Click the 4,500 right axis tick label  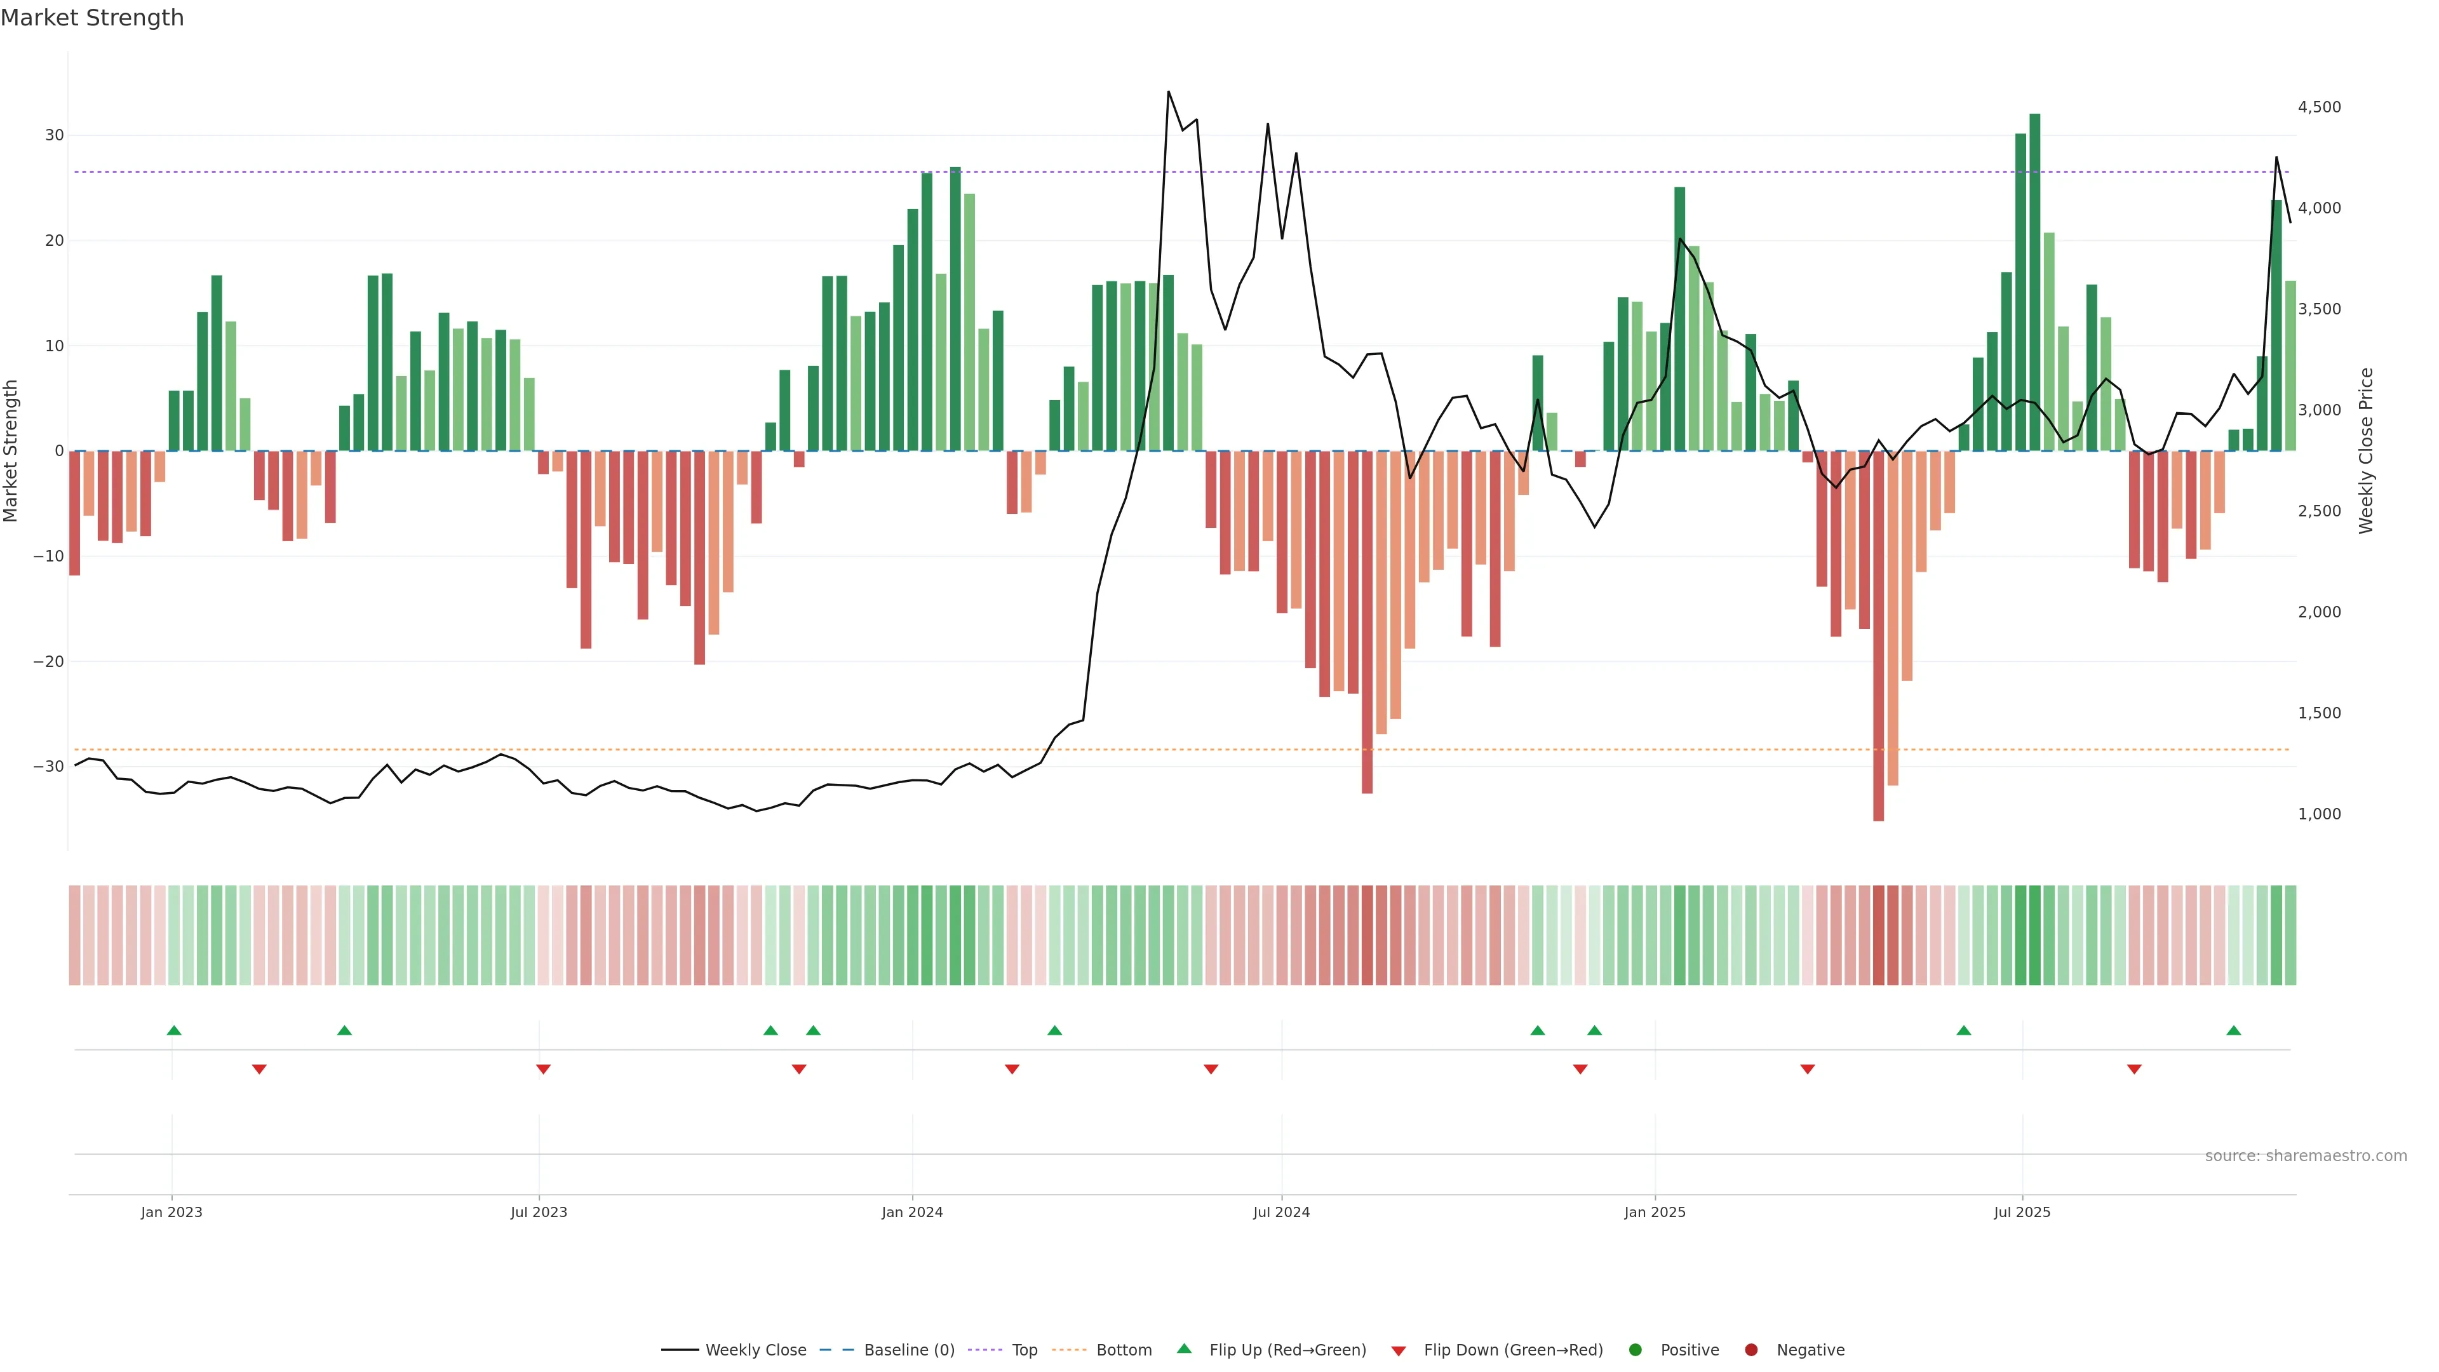coord(2319,108)
